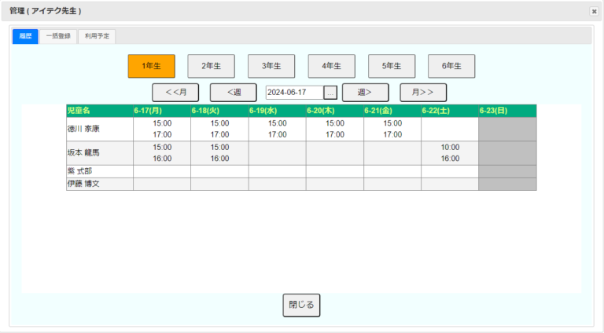604x333 pixels.
Task: Switch to the 履歴 tab
Action: pyautogui.click(x=25, y=36)
